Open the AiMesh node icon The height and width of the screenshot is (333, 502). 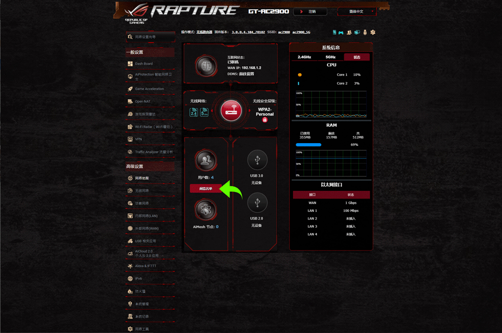206,210
